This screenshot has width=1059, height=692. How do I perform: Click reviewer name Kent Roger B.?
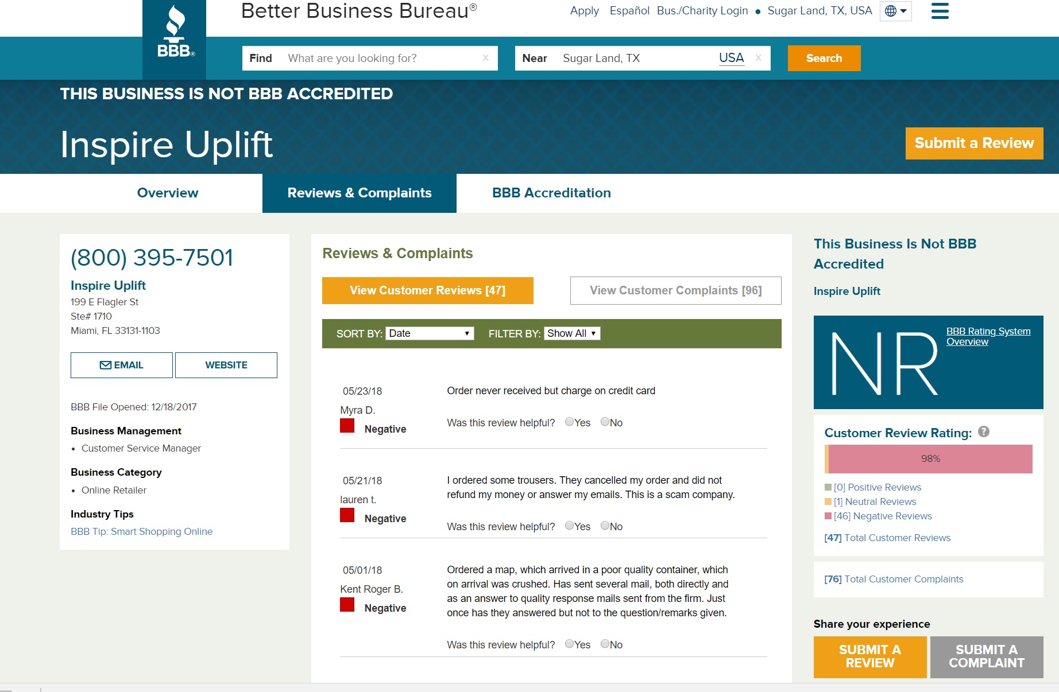pyautogui.click(x=372, y=589)
